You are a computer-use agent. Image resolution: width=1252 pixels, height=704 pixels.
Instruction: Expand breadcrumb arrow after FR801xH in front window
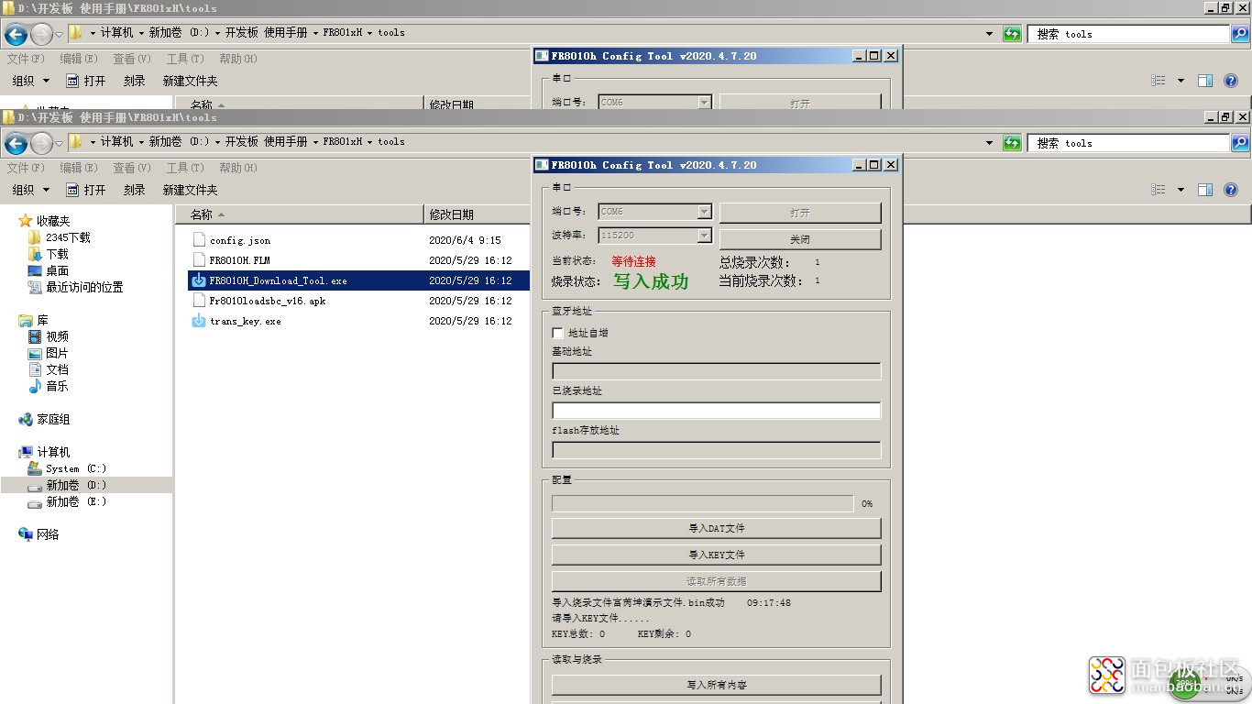tap(370, 142)
